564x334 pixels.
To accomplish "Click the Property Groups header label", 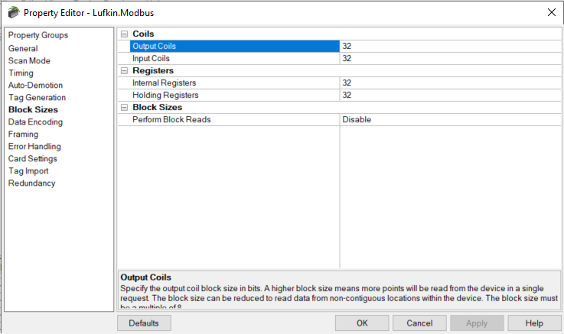I will click(38, 35).
